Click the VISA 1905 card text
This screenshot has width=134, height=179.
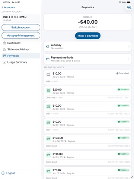click(52, 81)
